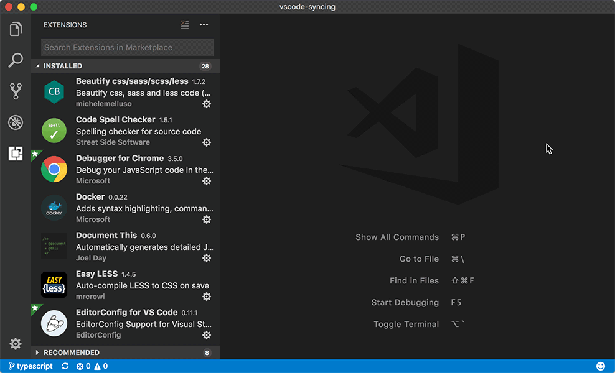
Task: Open the Easy LESS extension icon
Action: coord(54,285)
